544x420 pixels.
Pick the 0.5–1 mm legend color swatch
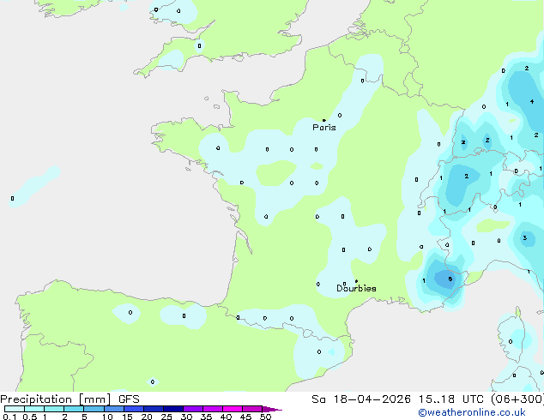pyautogui.click(x=34, y=409)
